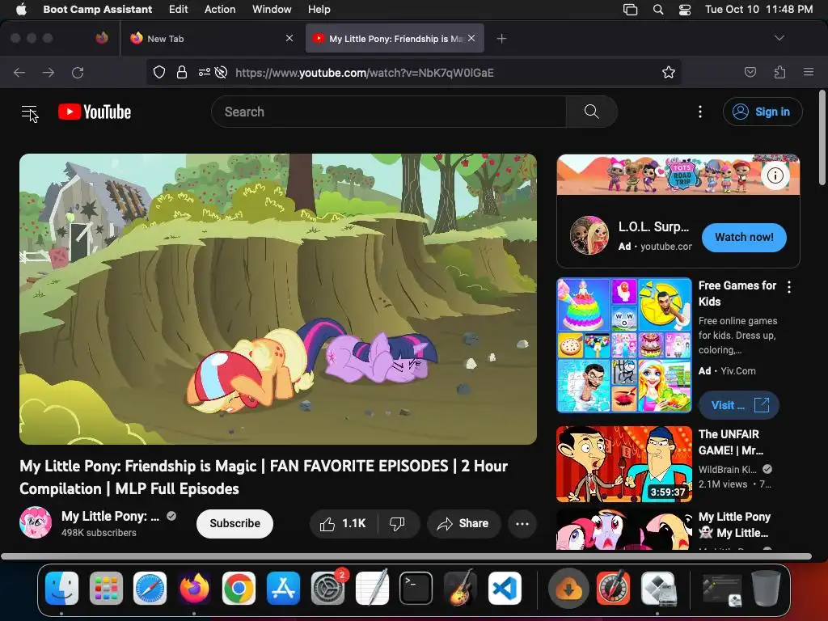Open ad info icon on L.O.L. banner
828x621 pixels.
(x=775, y=175)
